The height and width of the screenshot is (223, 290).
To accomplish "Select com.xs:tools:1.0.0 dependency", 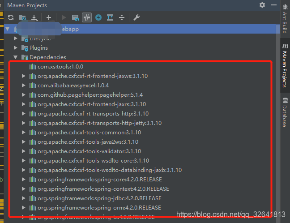I will (x=60, y=67).
